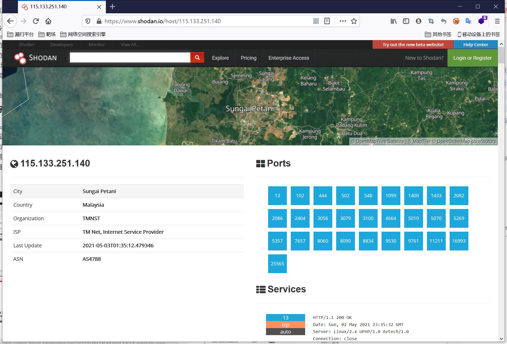507x344 pixels.
Task: Click the browser library icon
Action: [x=394, y=21]
